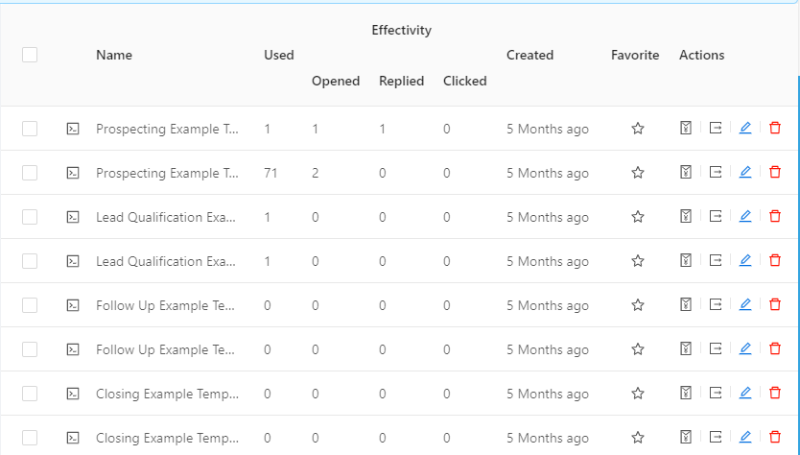
Task: Edit the Prospecting template used 71 times
Action: 745,173
